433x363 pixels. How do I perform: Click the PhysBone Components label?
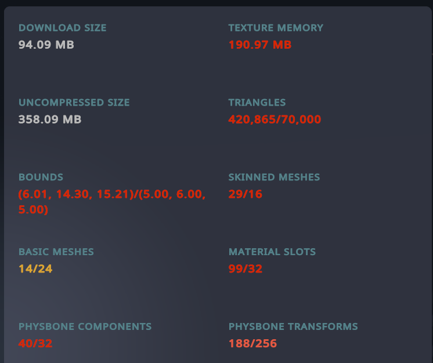click(x=85, y=326)
